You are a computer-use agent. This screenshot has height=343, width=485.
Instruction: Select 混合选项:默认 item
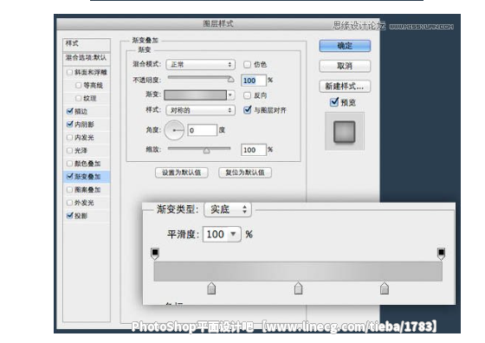[x=87, y=58]
